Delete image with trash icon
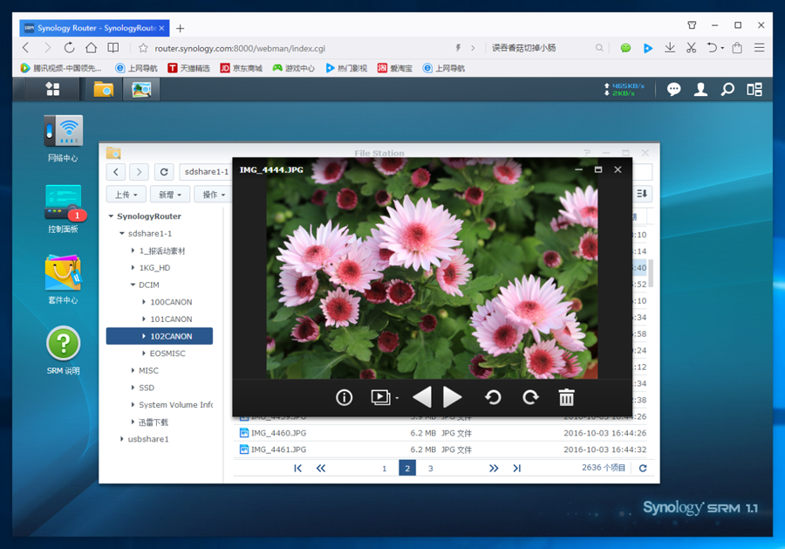Viewport: 785px width, 549px height. pos(567,398)
